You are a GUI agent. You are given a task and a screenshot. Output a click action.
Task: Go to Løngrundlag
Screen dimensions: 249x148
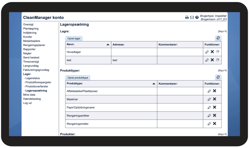(x=31, y=66)
